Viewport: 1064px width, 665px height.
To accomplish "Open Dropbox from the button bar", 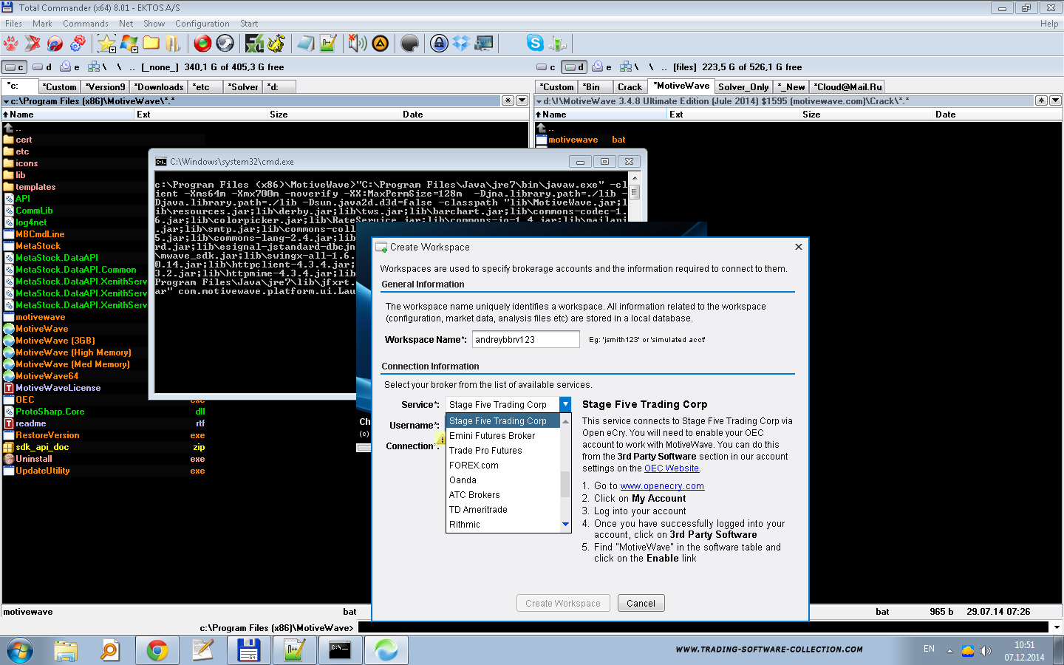I will [461, 44].
